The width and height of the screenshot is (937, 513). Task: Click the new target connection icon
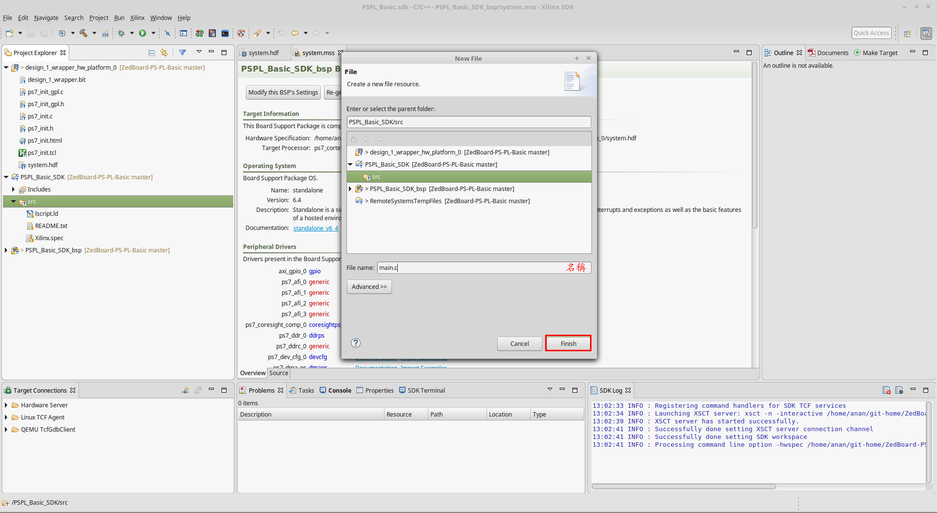coord(185,390)
